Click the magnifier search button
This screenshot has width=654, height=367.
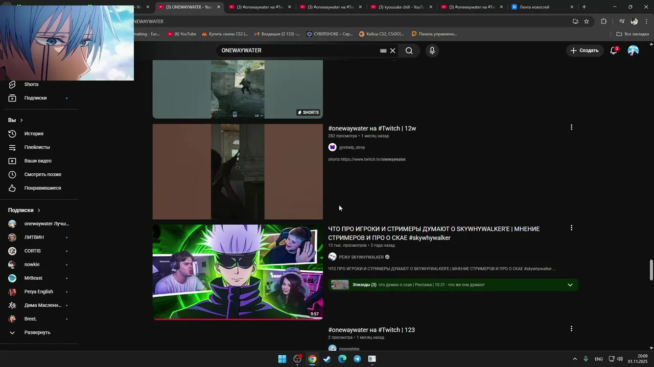coord(409,50)
